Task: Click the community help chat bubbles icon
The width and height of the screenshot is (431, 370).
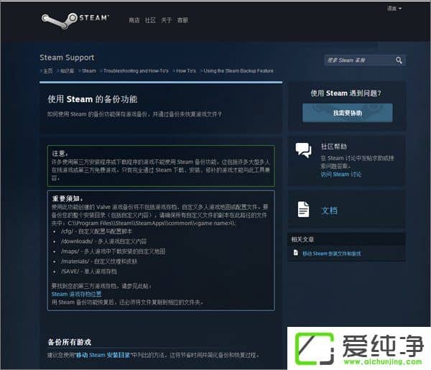Action: (x=303, y=150)
